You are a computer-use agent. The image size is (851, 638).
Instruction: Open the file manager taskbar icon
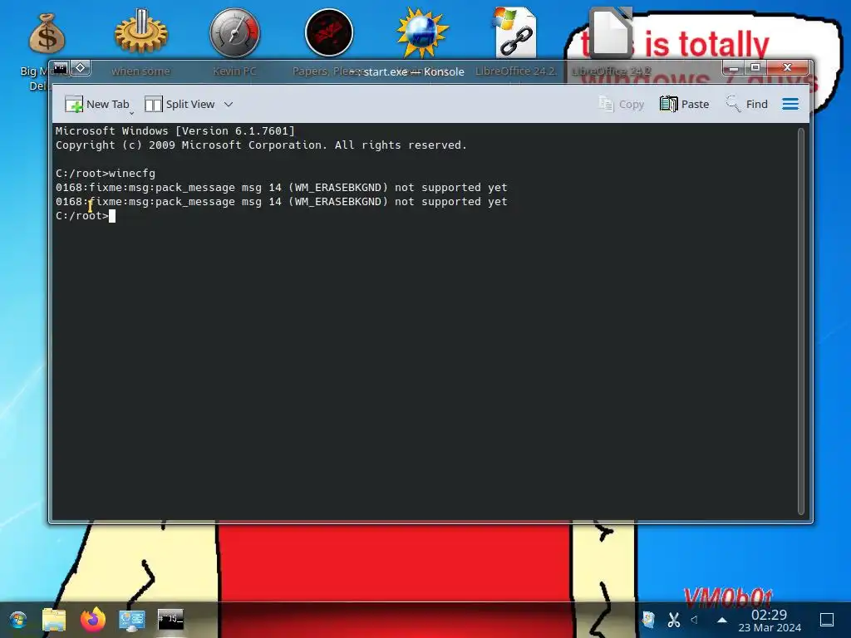pyautogui.click(x=54, y=620)
